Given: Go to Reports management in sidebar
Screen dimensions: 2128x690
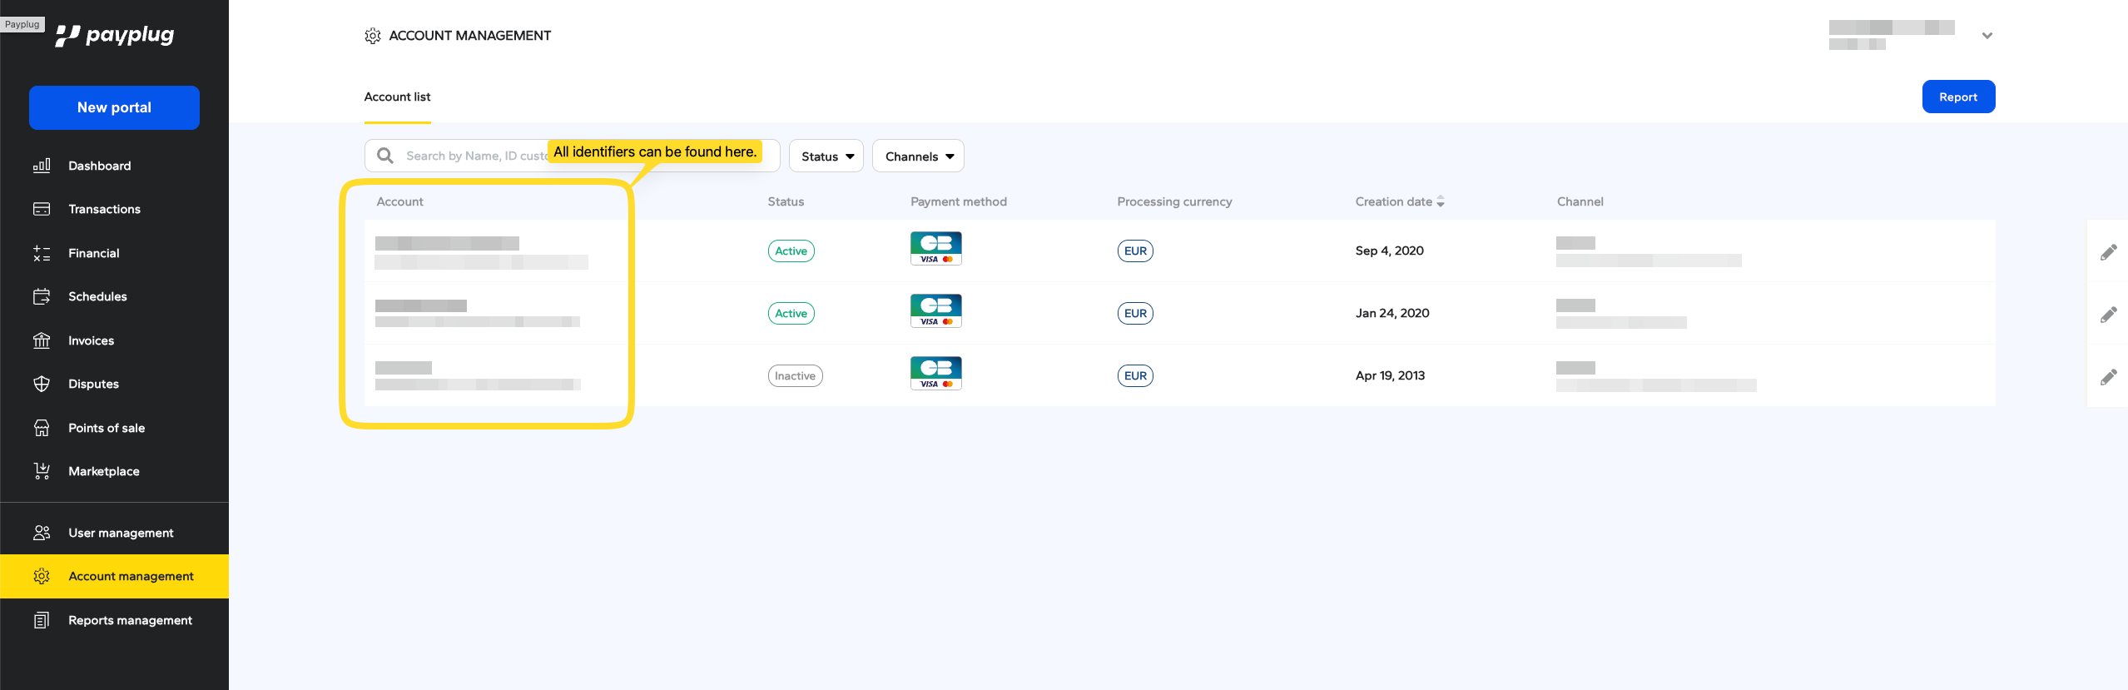Looking at the screenshot, I should 130,620.
